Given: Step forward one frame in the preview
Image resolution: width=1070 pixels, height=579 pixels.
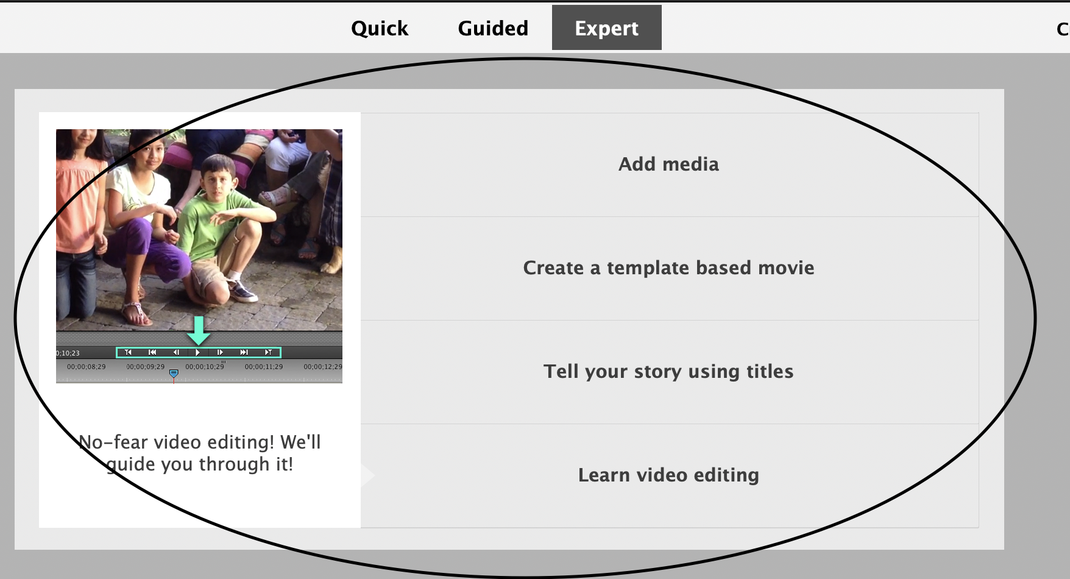Looking at the screenshot, I should (220, 352).
